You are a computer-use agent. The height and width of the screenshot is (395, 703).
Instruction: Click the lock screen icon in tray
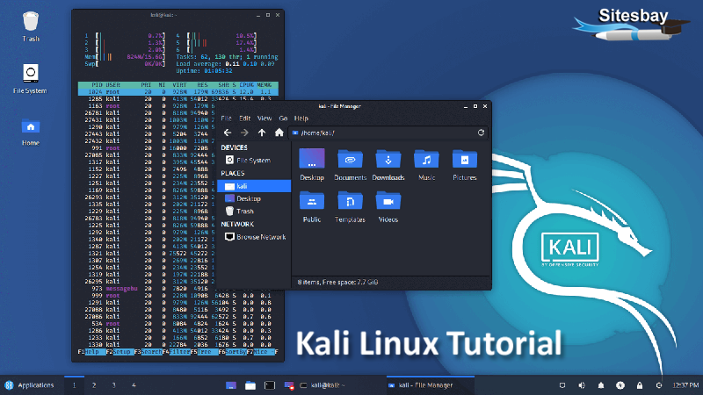[640, 385]
